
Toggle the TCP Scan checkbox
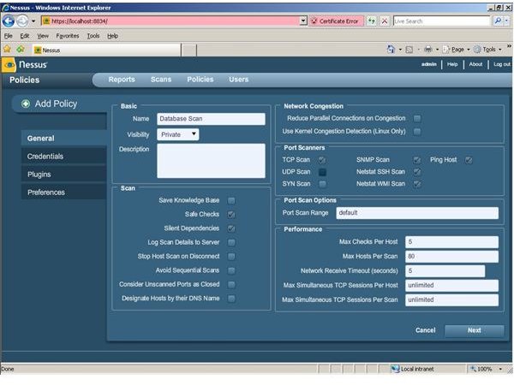pyautogui.click(x=322, y=160)
